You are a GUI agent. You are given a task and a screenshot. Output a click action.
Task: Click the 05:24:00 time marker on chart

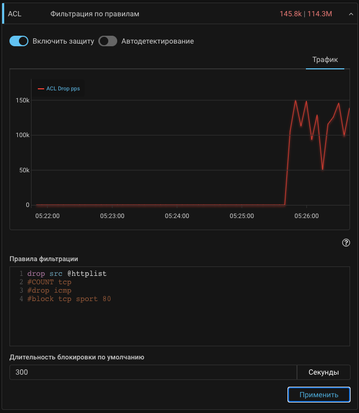point(177,215)
